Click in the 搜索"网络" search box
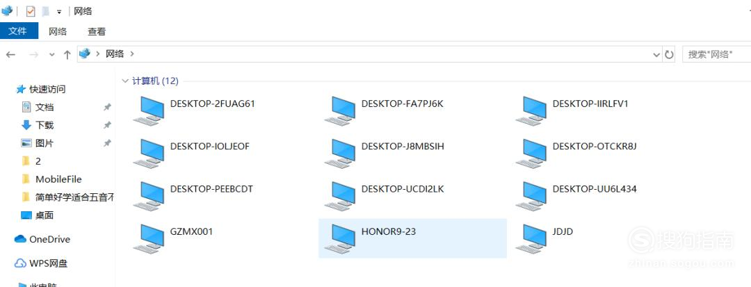This screenshot has width=751, height=287. tap(716, 54)
